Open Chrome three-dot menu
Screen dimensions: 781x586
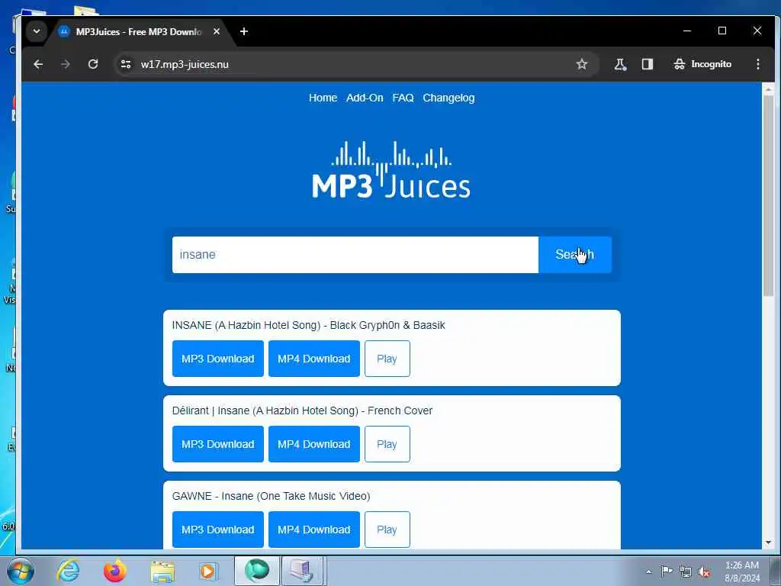tap(757, 64)
